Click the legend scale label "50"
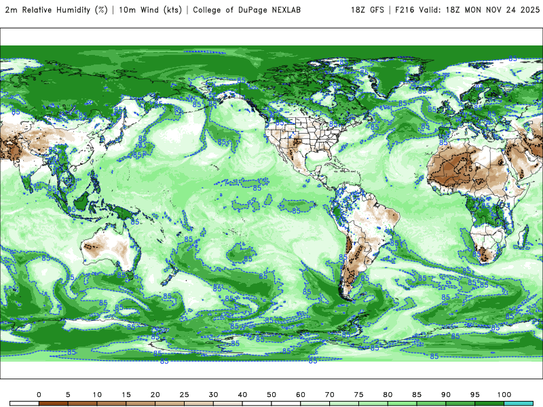The height and width of the screenshot is (407, 543). [x=271, y=395]
